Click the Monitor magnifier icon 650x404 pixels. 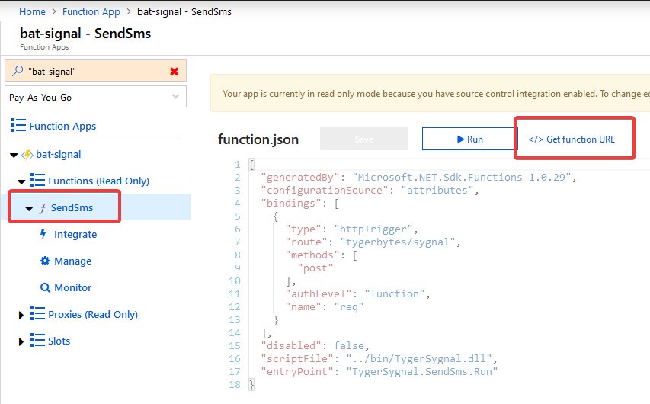44,287
